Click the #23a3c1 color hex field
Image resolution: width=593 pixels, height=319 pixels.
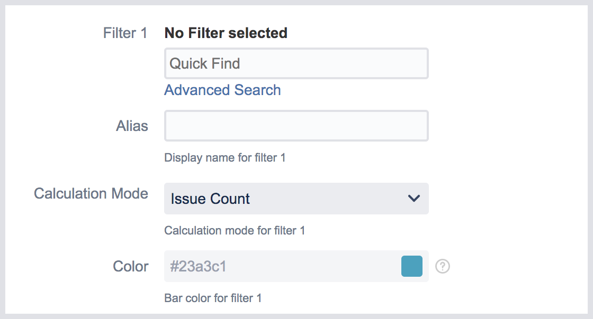coord(199,266)
